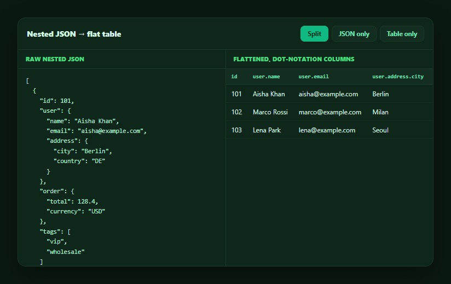Click the user.name column header
The height and width of the screenshot is (284, 451).
point(266,77)
